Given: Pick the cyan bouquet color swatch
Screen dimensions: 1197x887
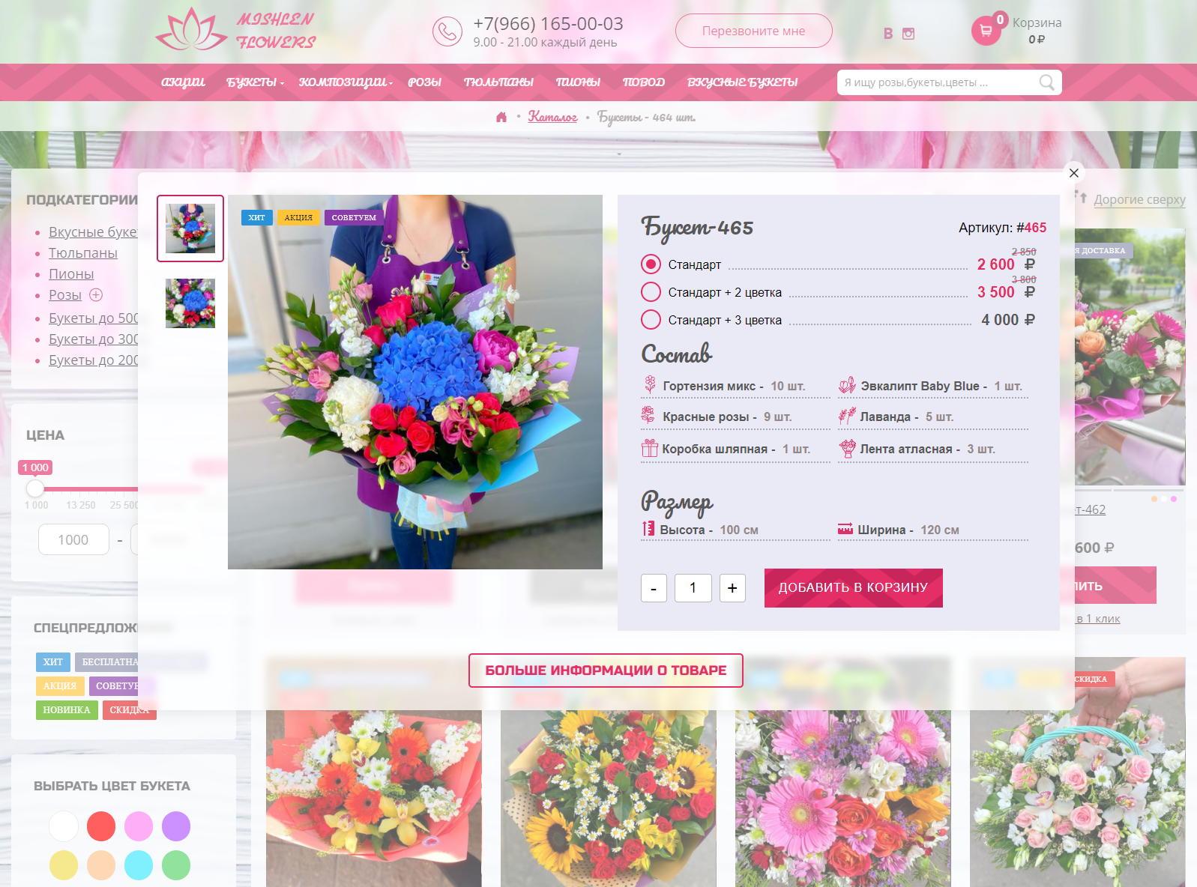Looking at the screenshot, I should coord(139,865).
